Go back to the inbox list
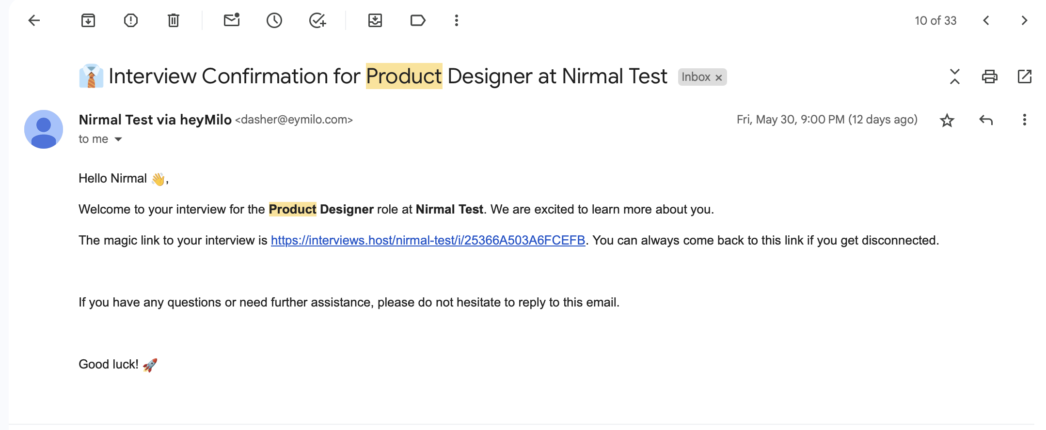Image resolution: width=1046 pixels, height=430 pixels. pos(34,20)
